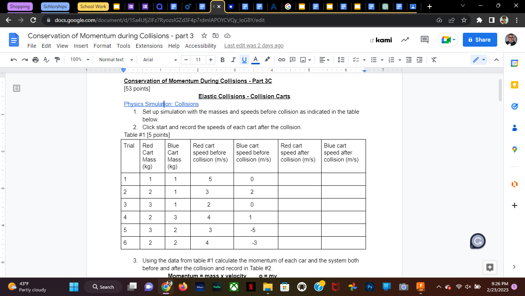Screen dimensions: 525x296
Task: Open the Arial font dropdown
Action: 160,60
